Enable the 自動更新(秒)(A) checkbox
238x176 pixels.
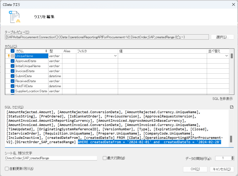(x=7, y=169)
